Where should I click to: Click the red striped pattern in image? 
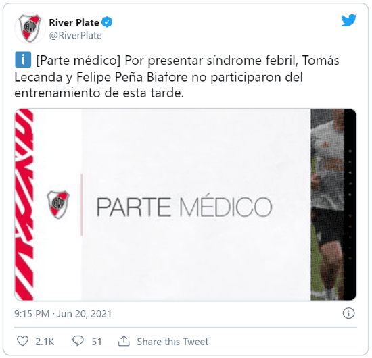(x=24, y=205)
